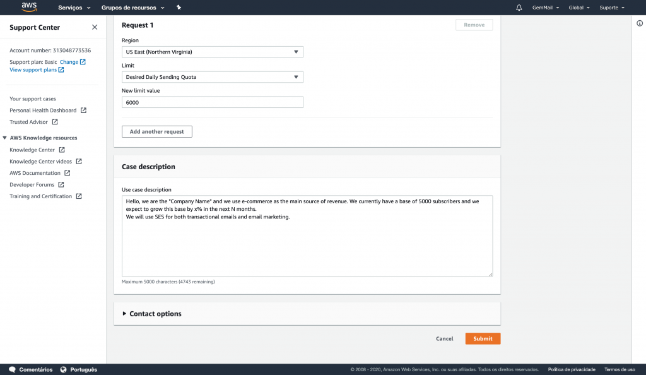
Task: Open the Suporte menu
Action: [612, 8]
